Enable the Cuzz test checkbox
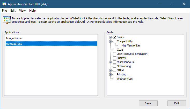Screen dimensions: 190x109 pyautogui.click(x=115, y=50)
